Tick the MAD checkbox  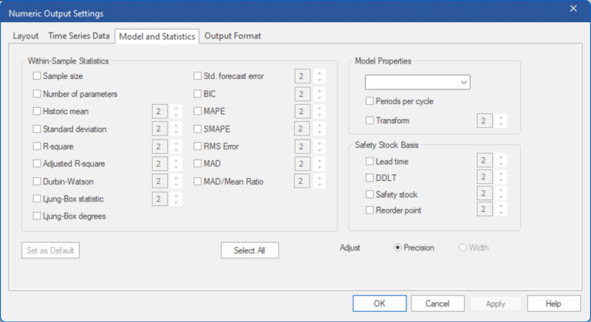197,163
